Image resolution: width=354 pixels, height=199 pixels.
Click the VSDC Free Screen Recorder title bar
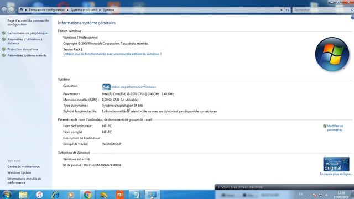tap(284, 187)
